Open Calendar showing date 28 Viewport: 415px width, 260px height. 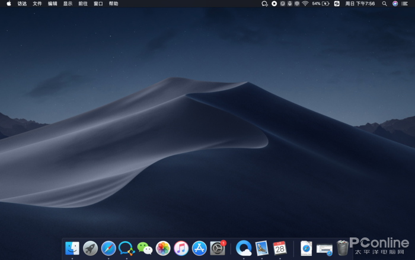tap(280, 248)
